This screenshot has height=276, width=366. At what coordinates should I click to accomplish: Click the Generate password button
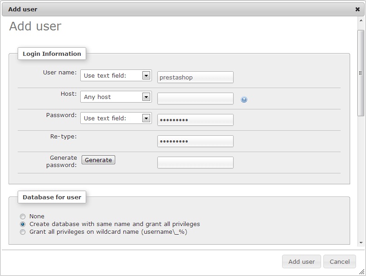(98, 160)
